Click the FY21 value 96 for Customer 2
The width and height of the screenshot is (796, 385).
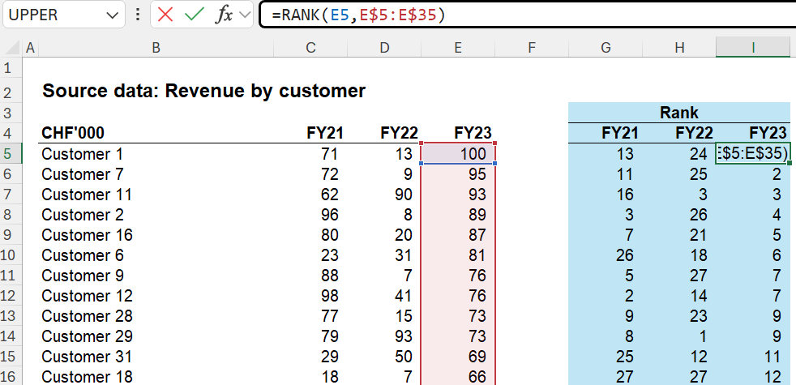pyautogui.click(x=329, y=214)
